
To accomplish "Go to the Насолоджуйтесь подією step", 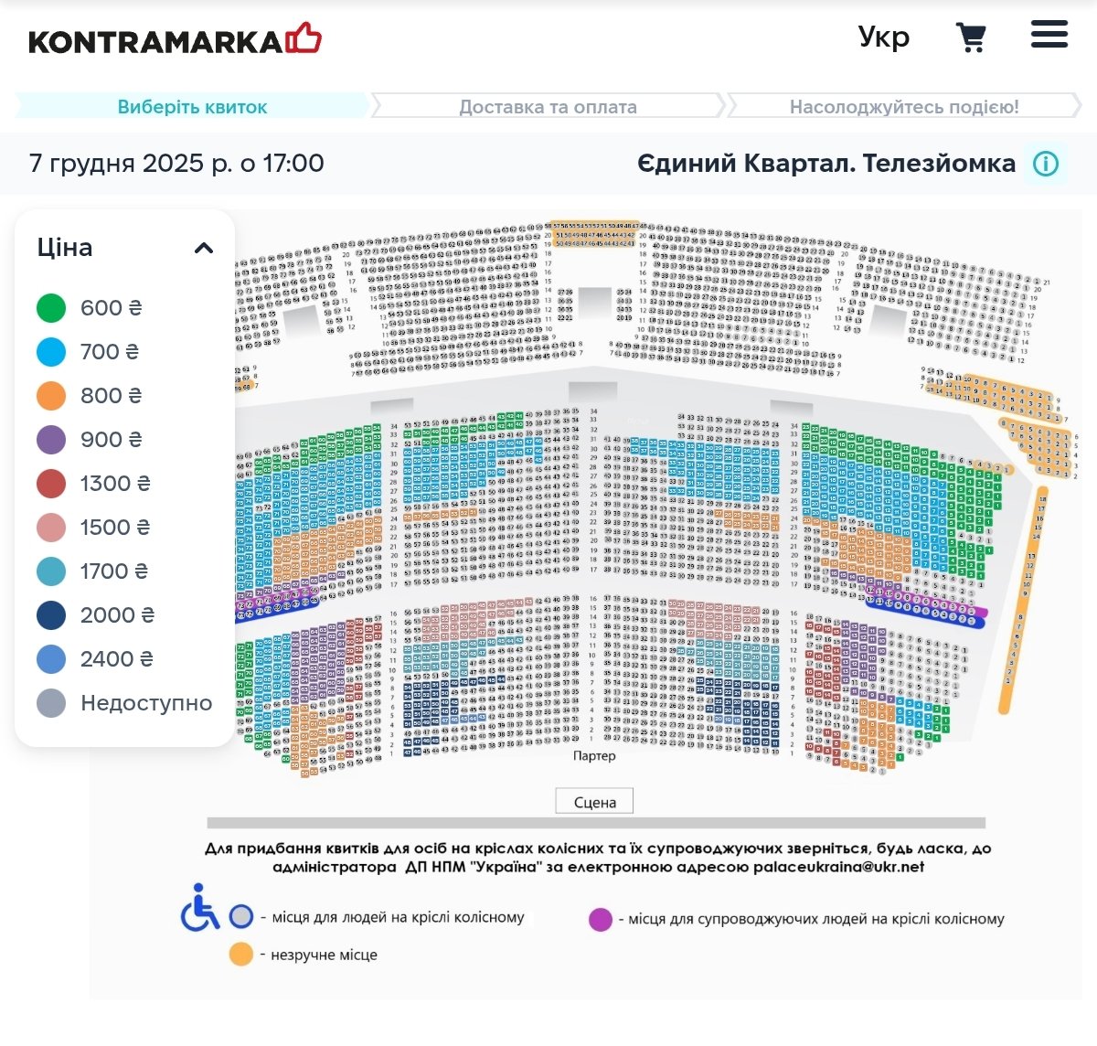I will (903, 107).
